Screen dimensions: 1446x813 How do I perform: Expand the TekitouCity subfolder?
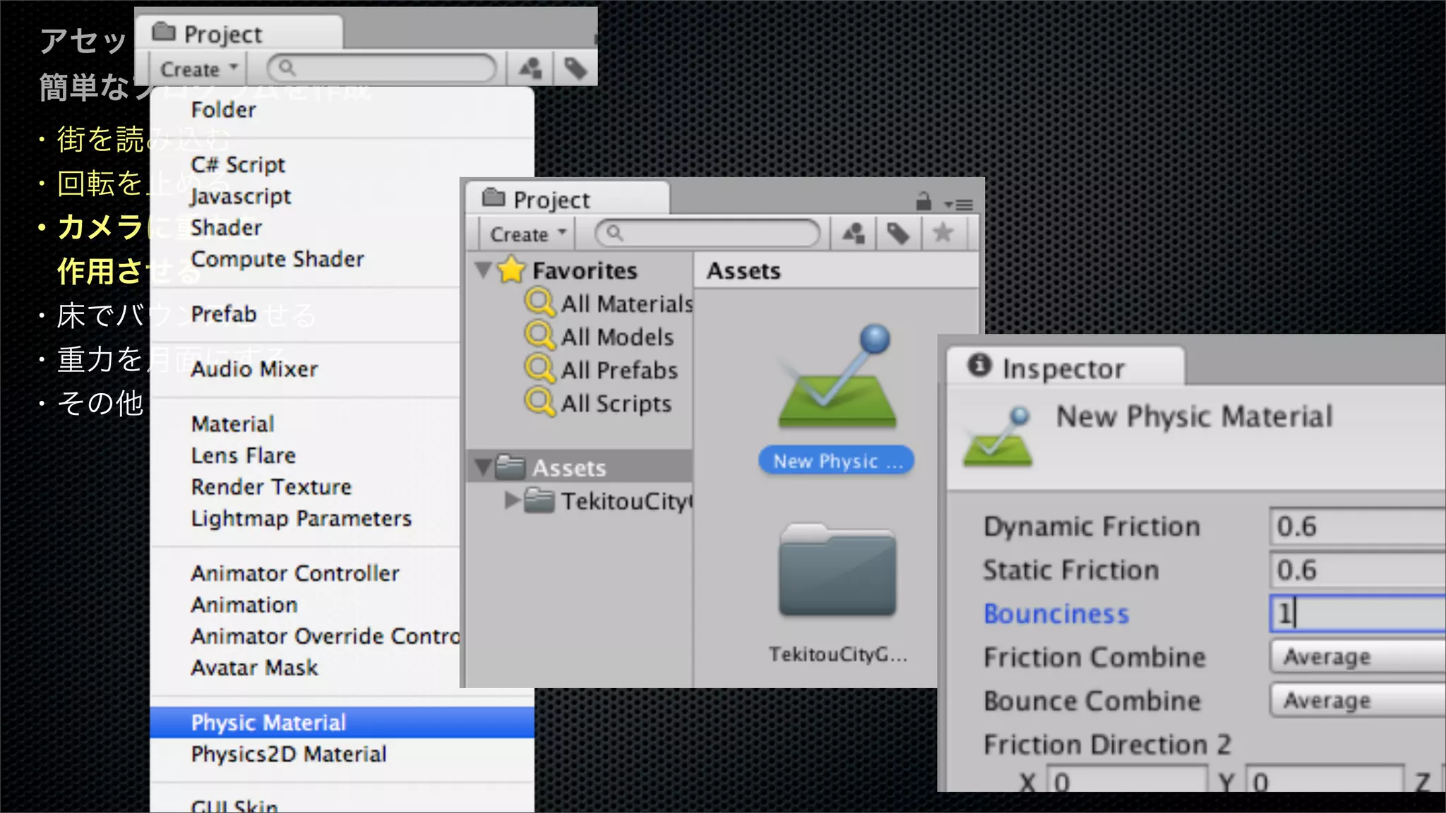tap(513, 500)
